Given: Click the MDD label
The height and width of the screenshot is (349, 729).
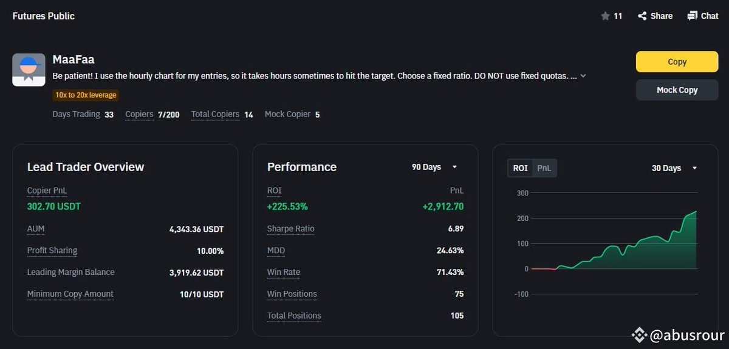Looking at the screenshot, I should click(276, 251).
